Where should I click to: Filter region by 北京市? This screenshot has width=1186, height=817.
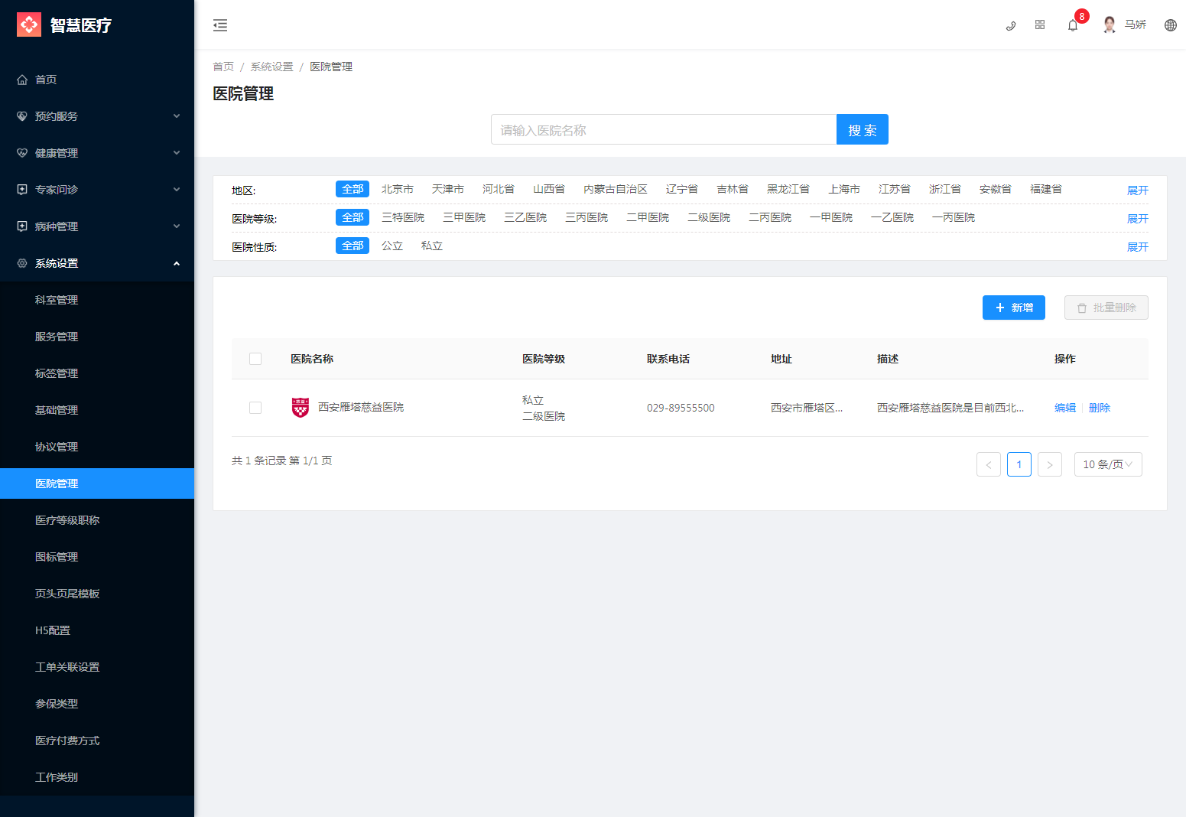point(398,189)
